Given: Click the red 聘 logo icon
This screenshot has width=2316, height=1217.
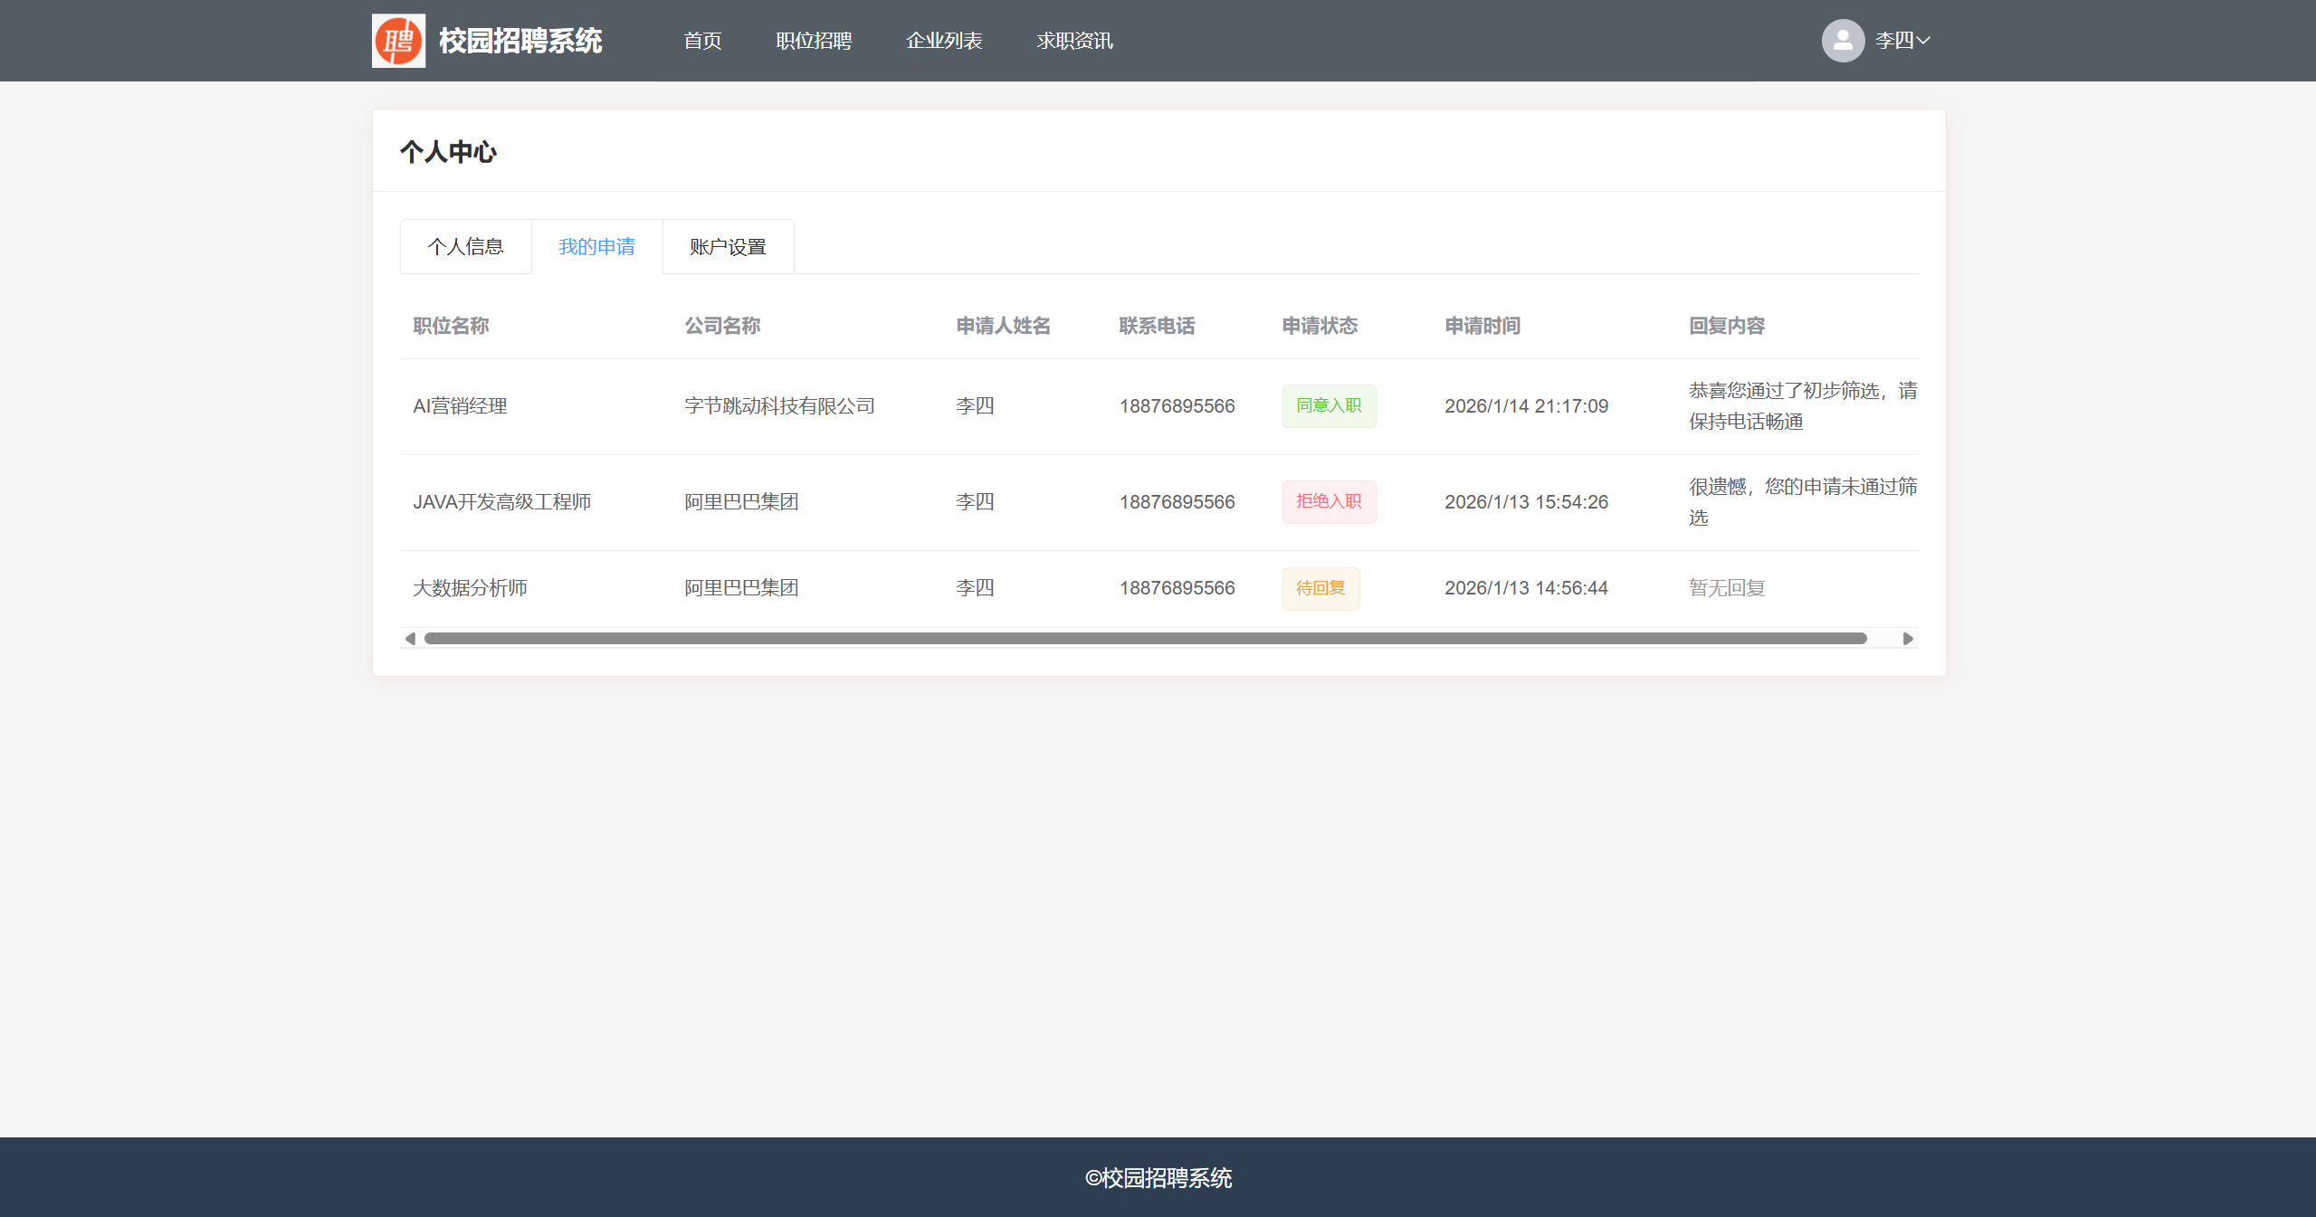Looking at the screenshot, I should tap(398, 41).
